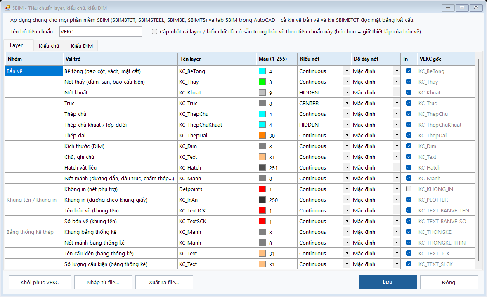Click Nhập từ file... button
The image size is (487, 297).
tap(103, 283)
